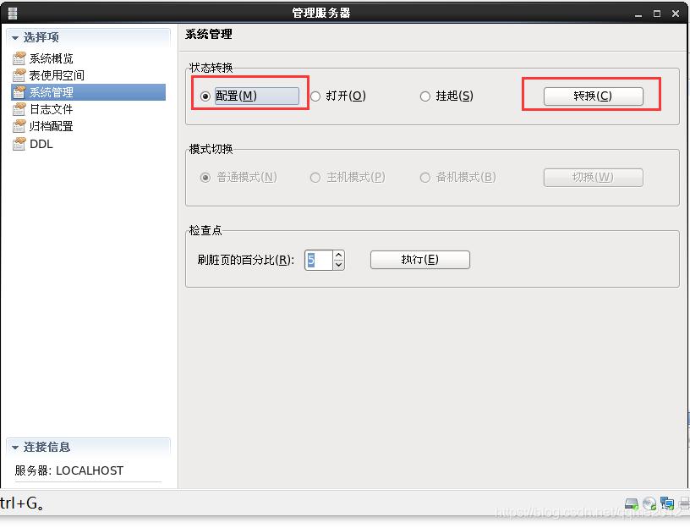
Task: Select the 挂起(S) radio button
Action: (x=424, y=96)
